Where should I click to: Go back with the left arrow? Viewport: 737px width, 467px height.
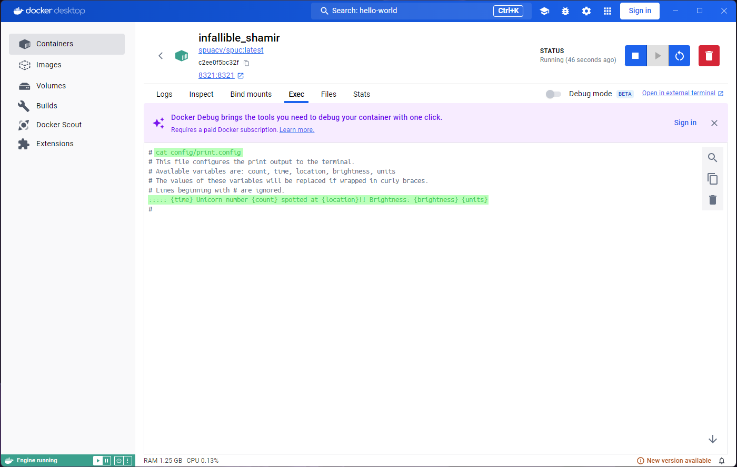point(161,56)
